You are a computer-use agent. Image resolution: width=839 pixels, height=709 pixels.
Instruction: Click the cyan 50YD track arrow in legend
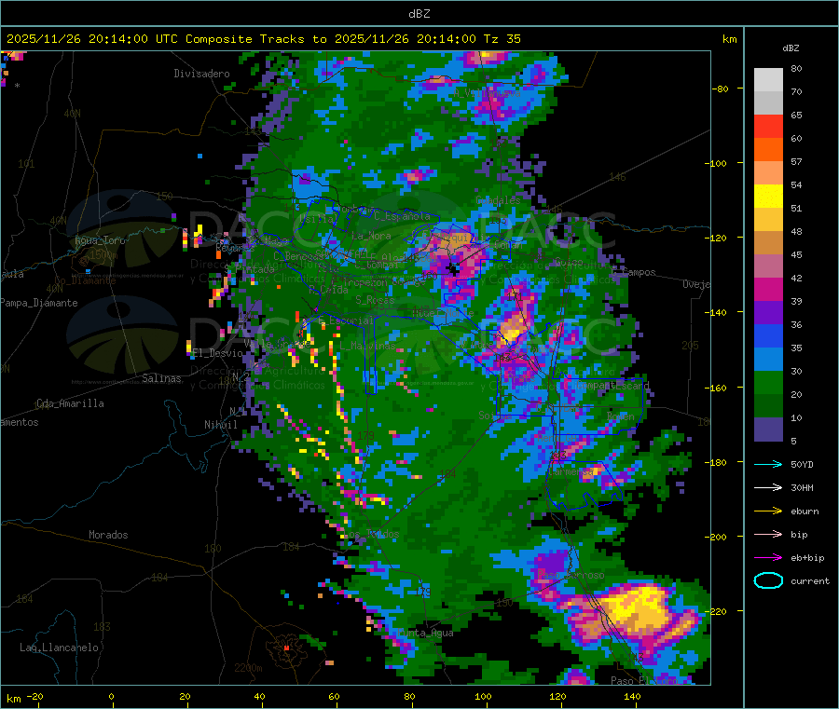pos(768,464)
